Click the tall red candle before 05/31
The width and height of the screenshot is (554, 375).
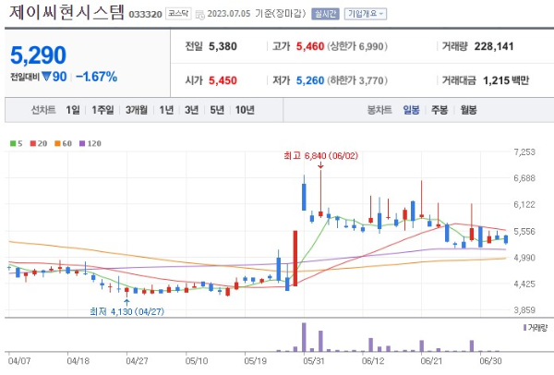[295, 258]
